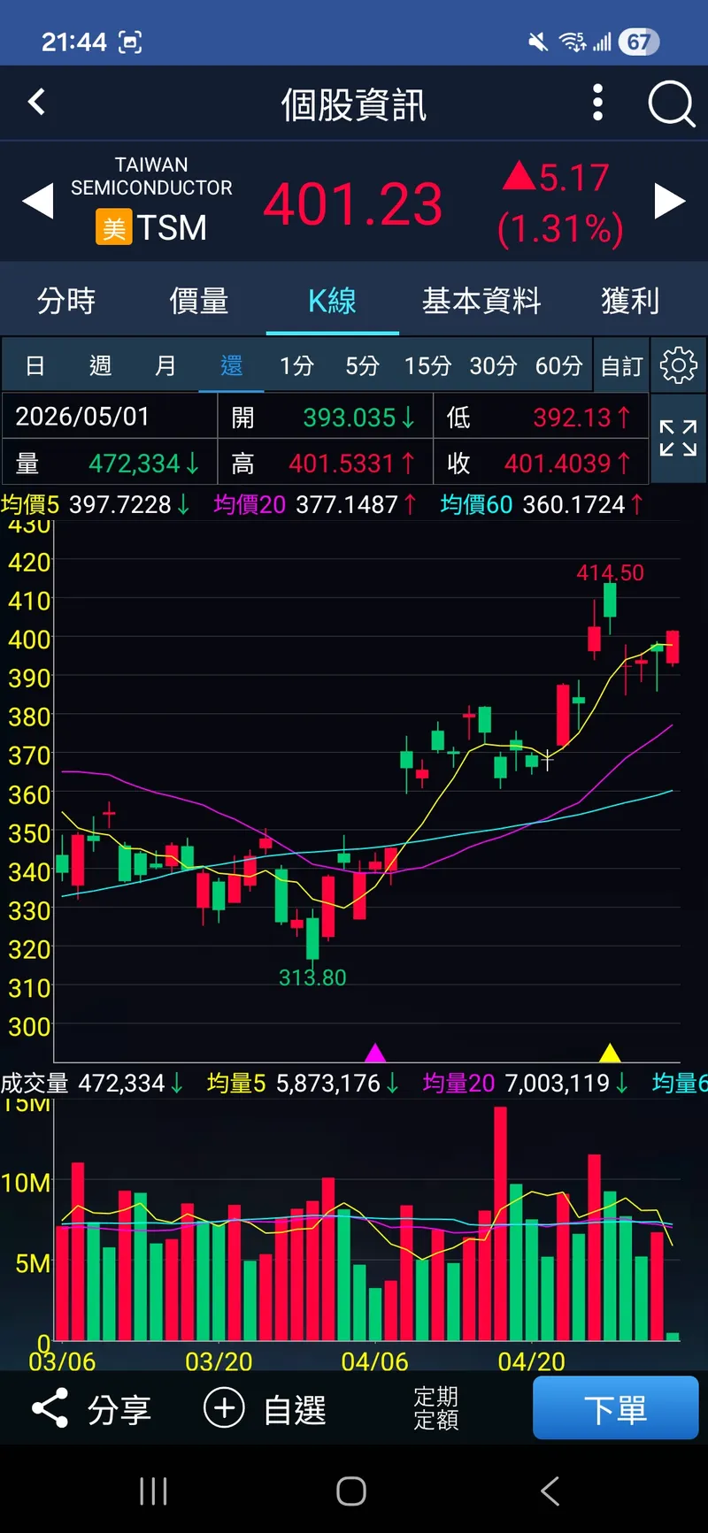Select the K線 tab
Screen dimensions: 708x1533
click(332, 301)
